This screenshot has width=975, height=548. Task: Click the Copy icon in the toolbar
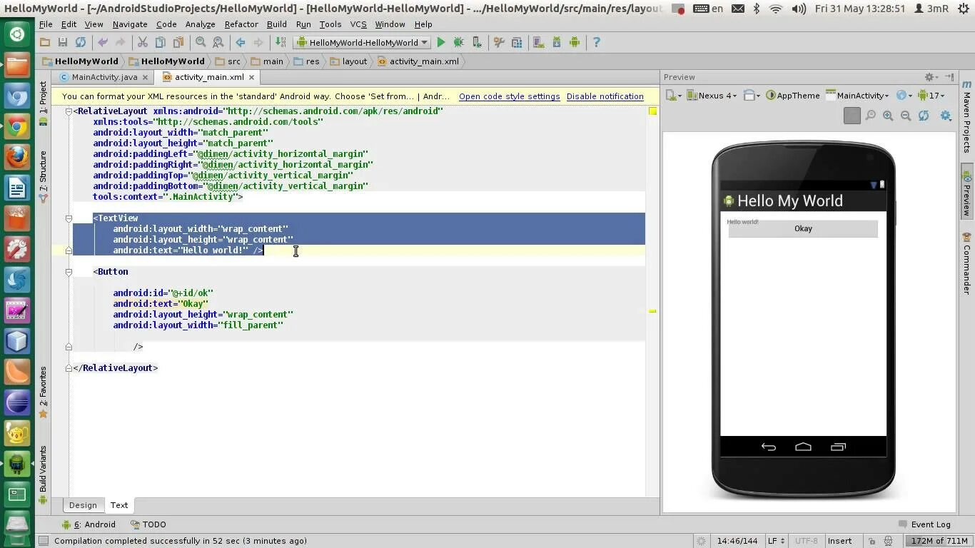pyautogui.click(x=161, y=42)
